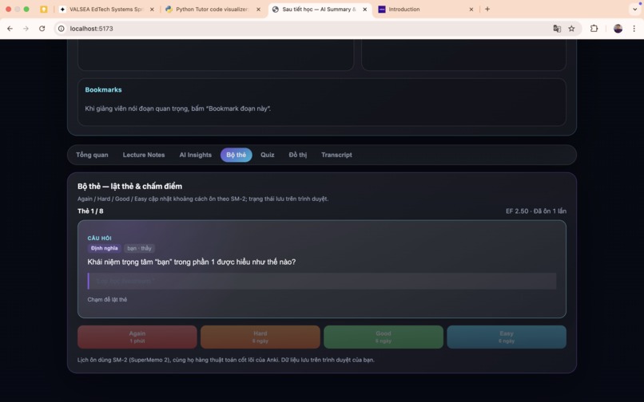Rate the card Again (1 phút)
The height and width of the screenshot is (402, 644).
click(137, 337)
